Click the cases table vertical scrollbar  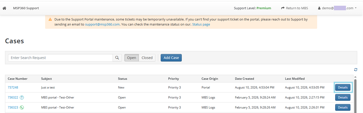(x=355, y=95)
